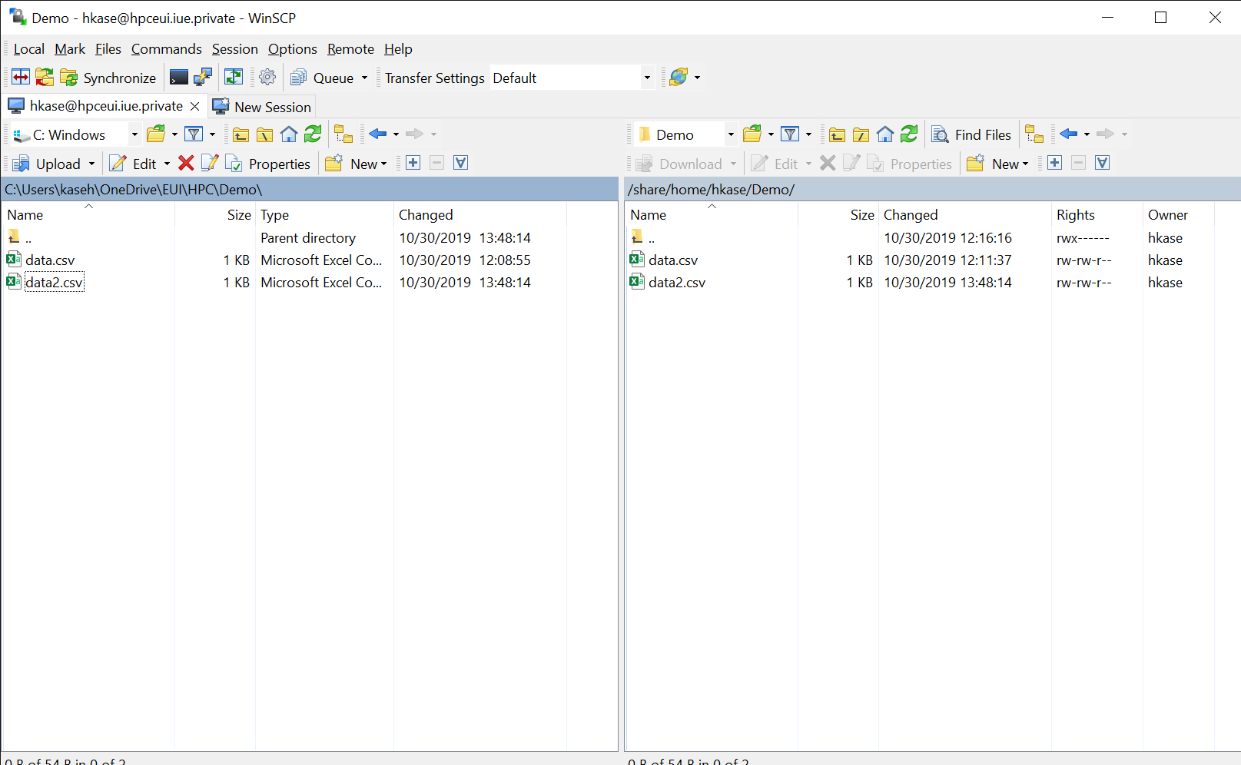The height and width of the screenshot is (765, 1241).
Task: Open the Mark menu
Action: tap(70, 49)
